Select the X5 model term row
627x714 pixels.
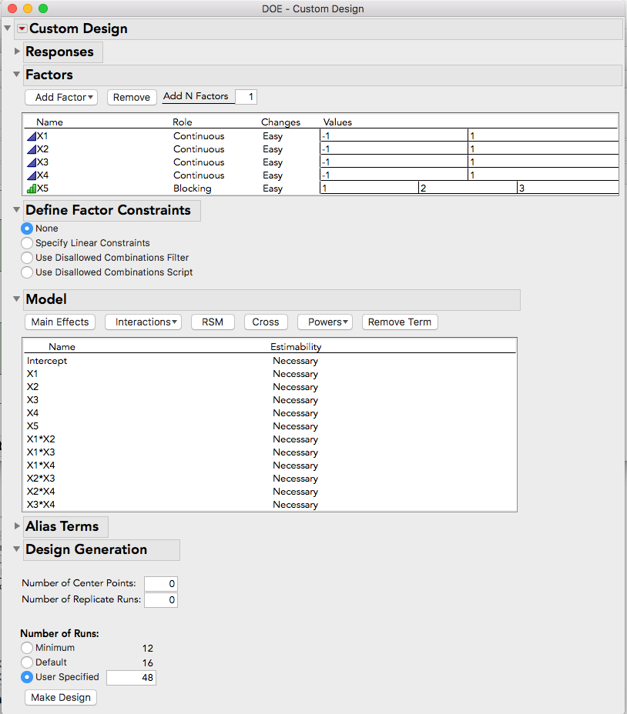click(32, 426)
